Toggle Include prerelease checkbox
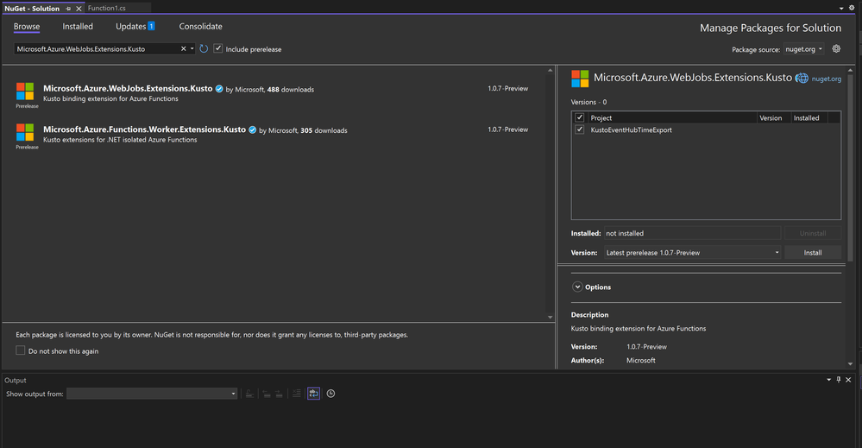Screen dimensions: 862x448 pyautogui.click(x=218, y=48)
